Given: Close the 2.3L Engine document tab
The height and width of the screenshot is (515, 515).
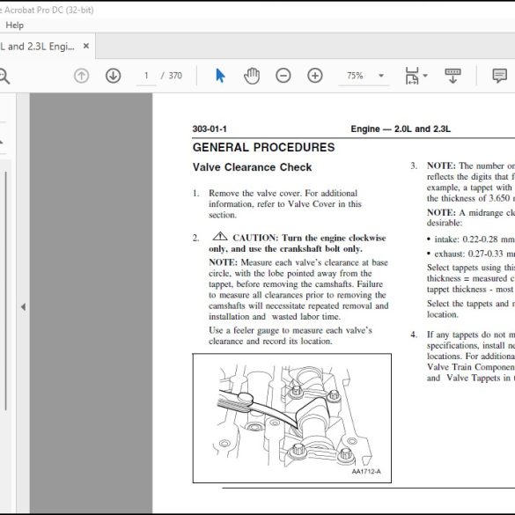Looking at the screenshot, I should pos(86,46).
